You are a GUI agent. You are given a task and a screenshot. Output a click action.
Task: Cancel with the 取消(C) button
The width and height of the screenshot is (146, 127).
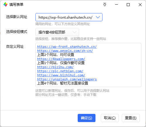110,118
